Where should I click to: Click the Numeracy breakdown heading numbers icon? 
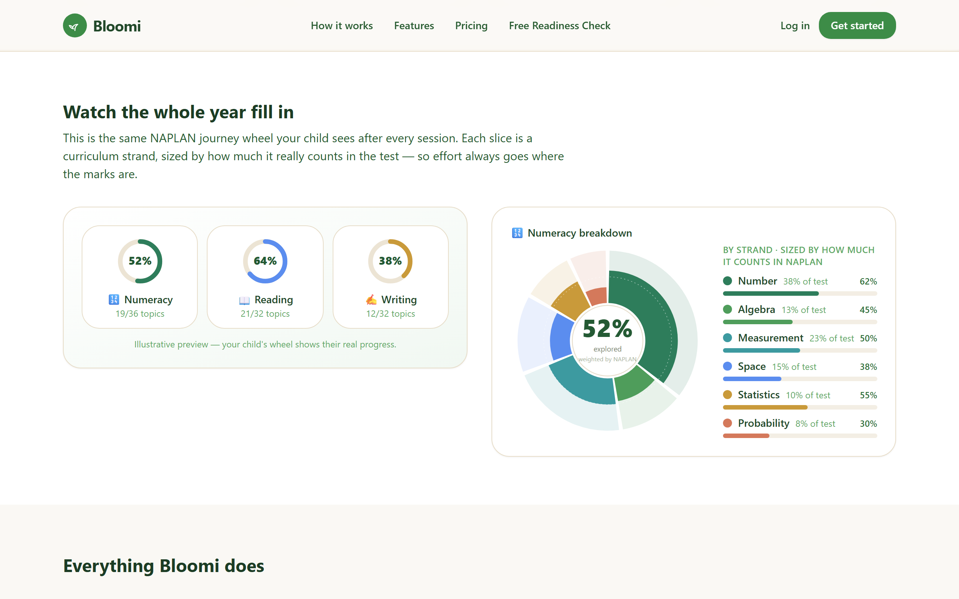pos(517,233)
